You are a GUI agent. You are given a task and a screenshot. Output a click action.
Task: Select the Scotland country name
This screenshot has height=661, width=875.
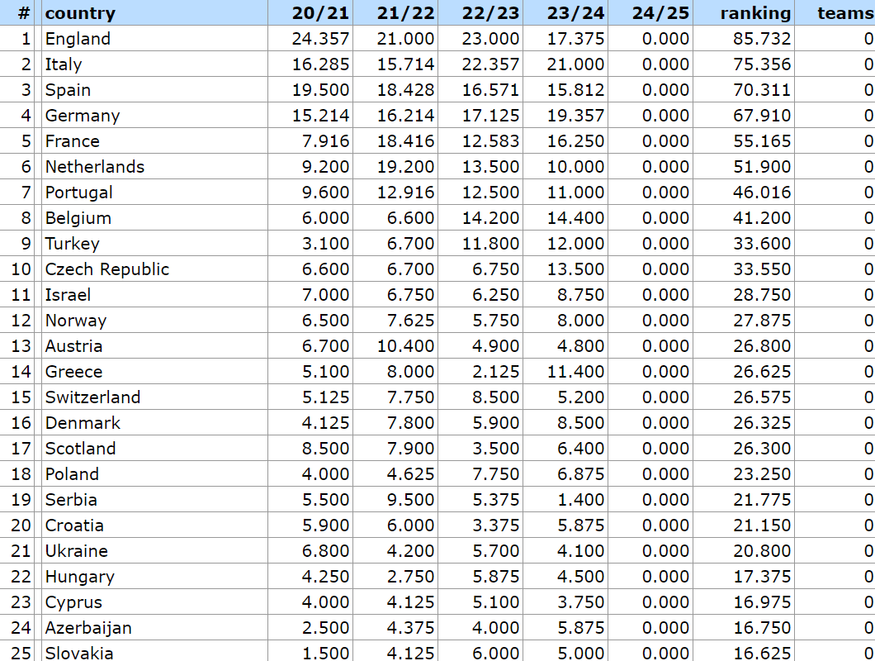click(80, 449)
